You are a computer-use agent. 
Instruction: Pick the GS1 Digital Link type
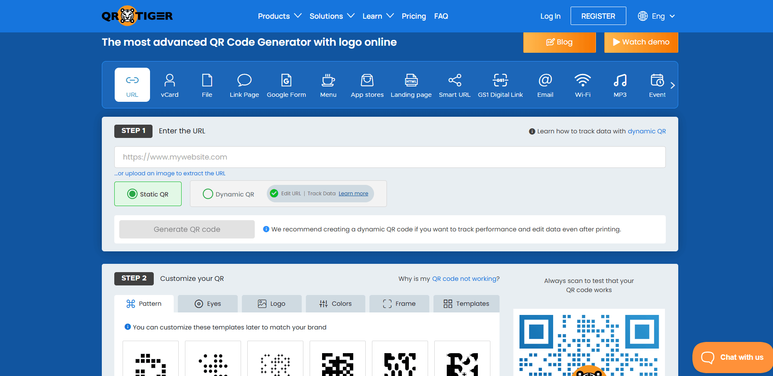500,86
